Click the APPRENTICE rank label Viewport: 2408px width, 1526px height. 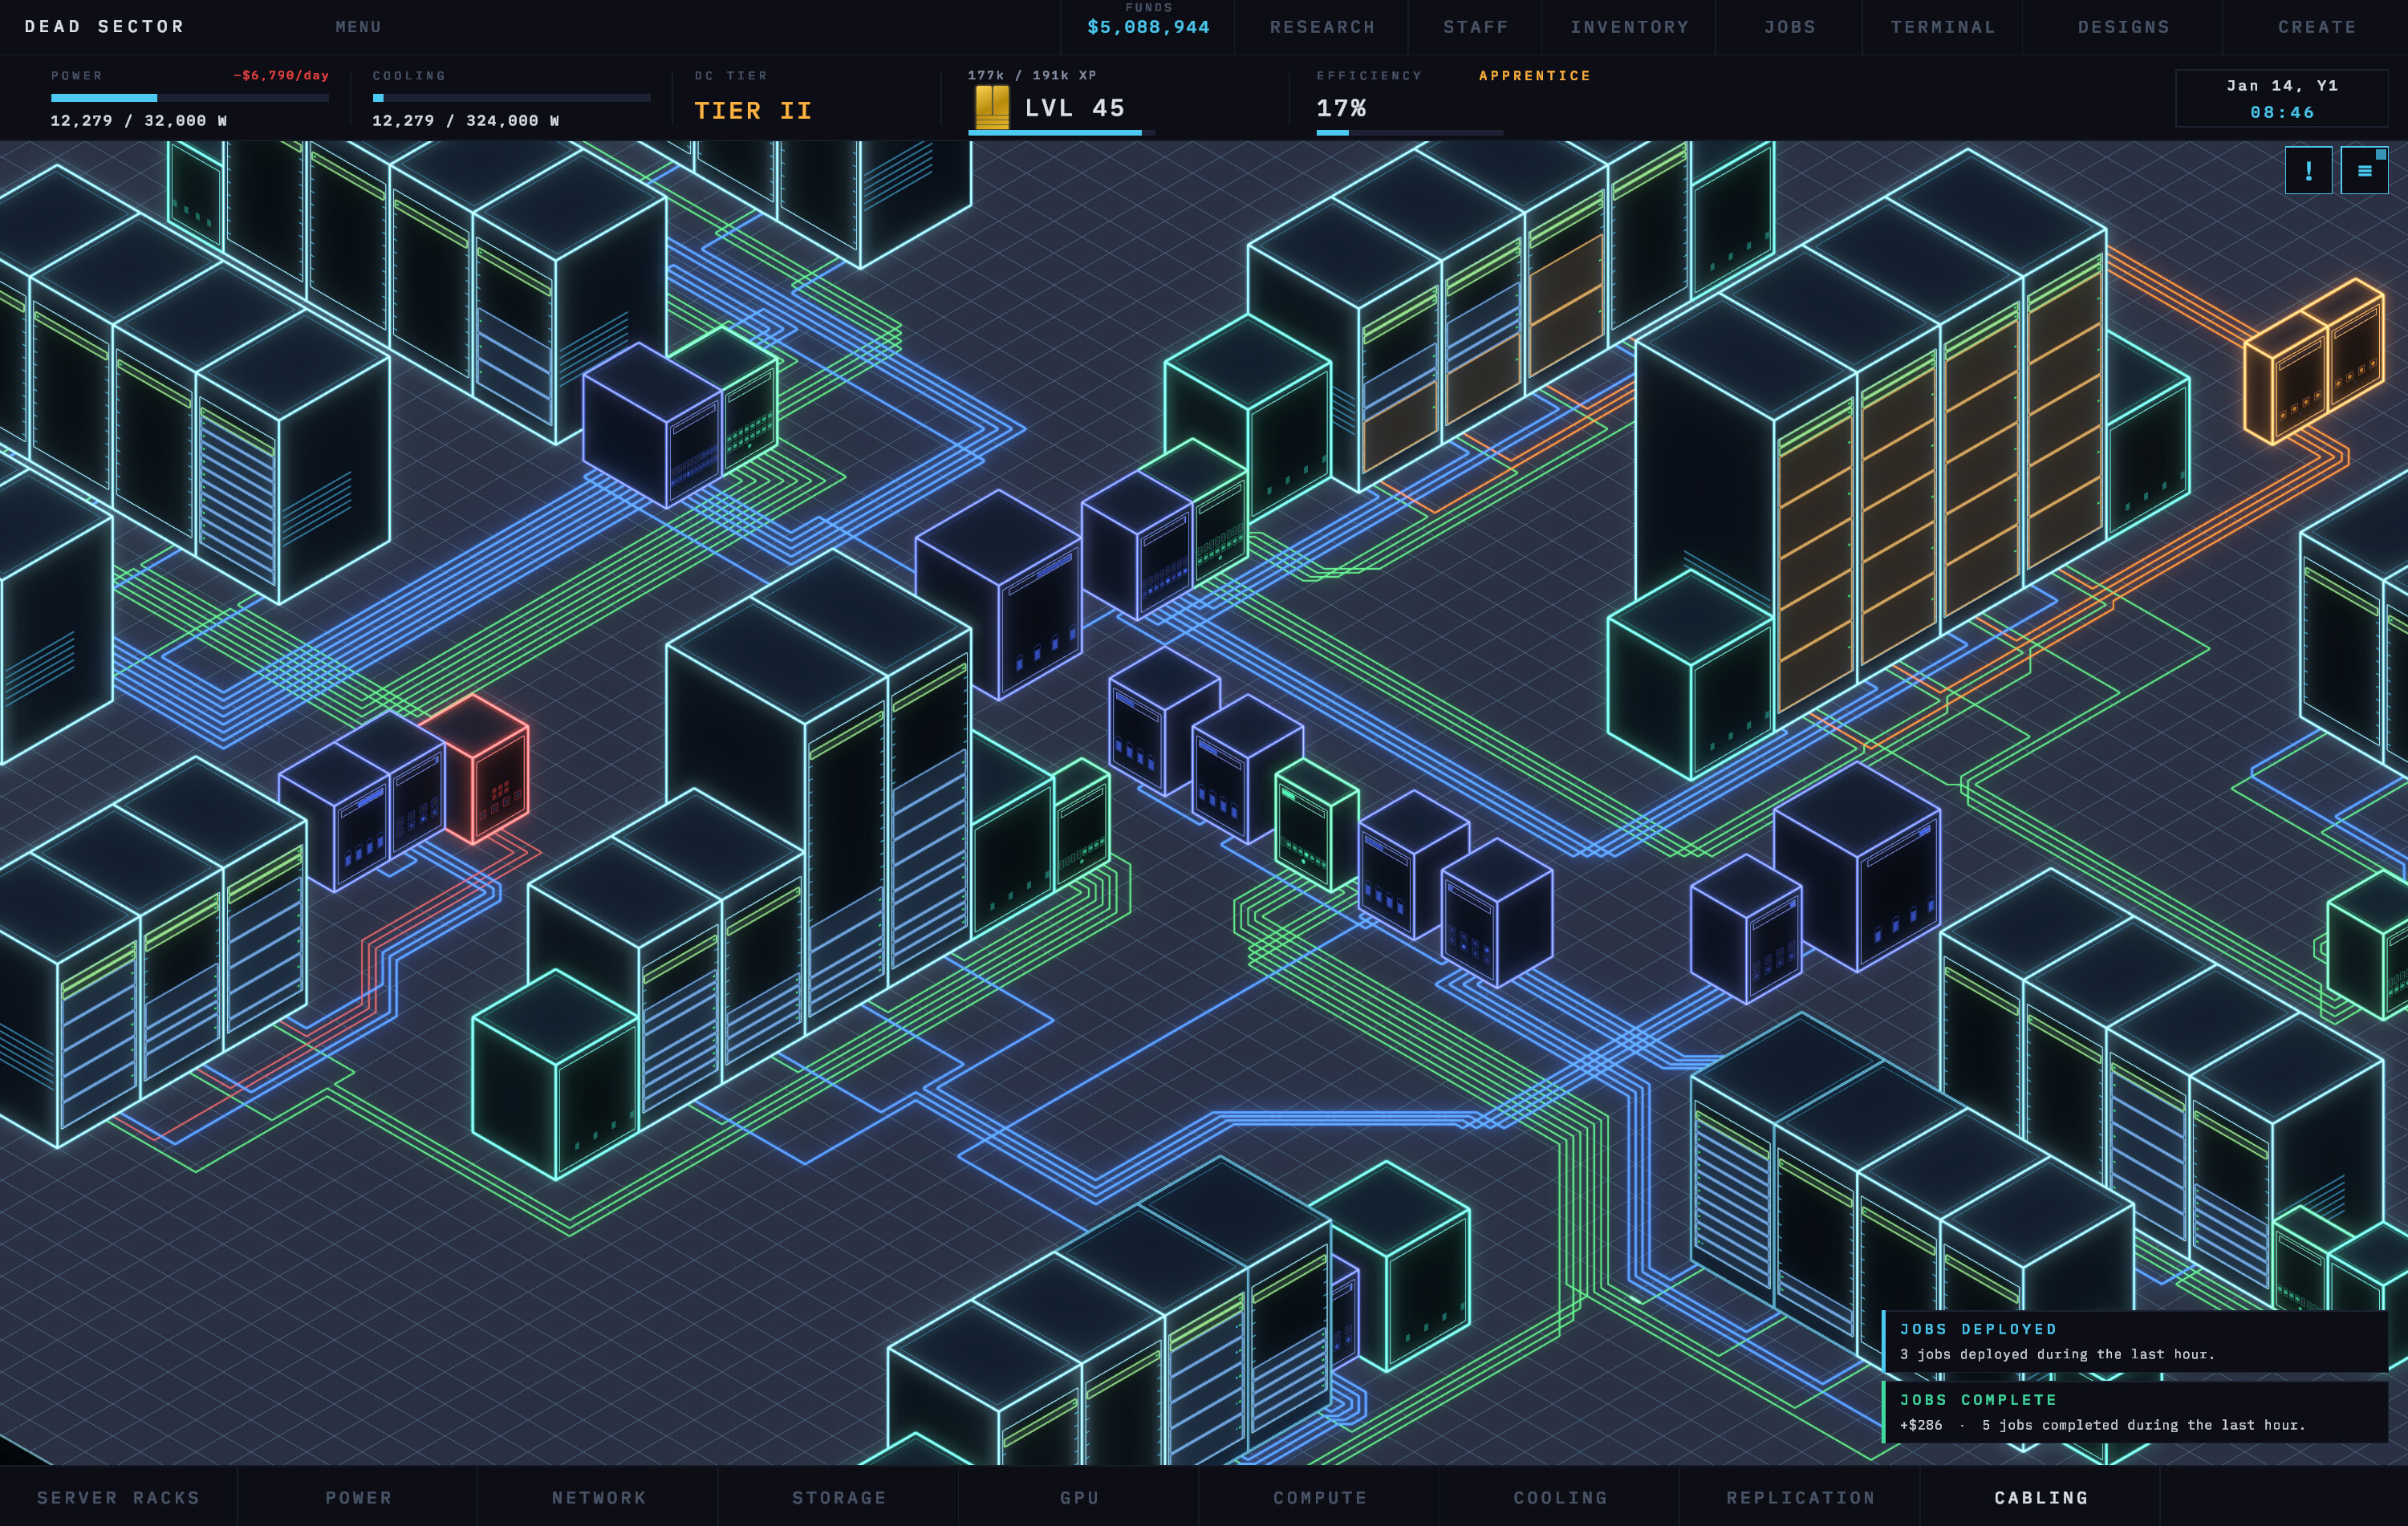1534,76
